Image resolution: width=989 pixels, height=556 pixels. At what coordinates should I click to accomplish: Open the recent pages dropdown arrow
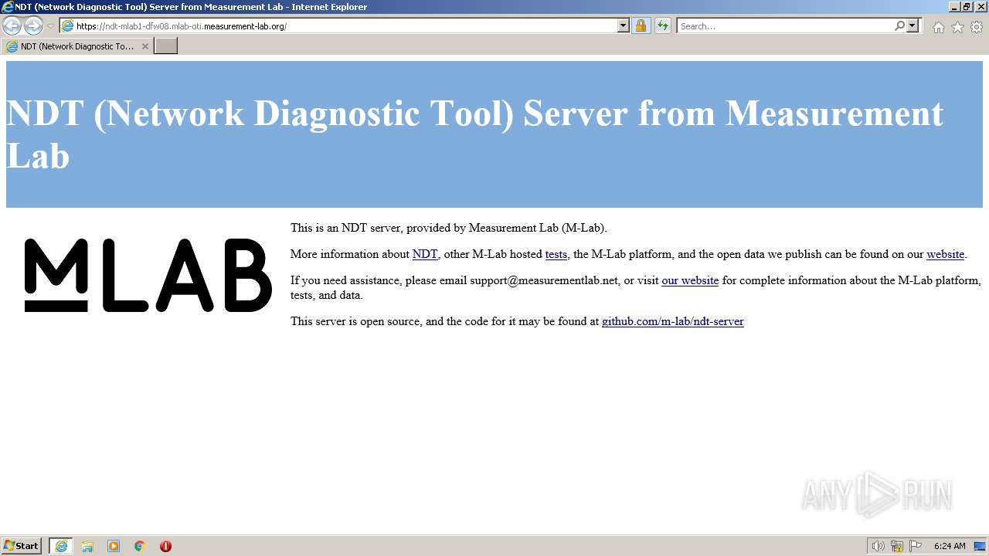click(x=51, y=26)
